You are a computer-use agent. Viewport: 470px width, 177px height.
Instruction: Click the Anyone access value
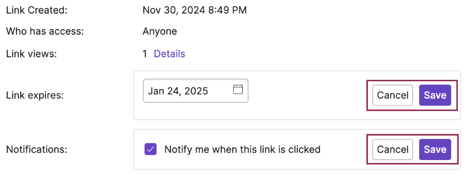[160, 31]
